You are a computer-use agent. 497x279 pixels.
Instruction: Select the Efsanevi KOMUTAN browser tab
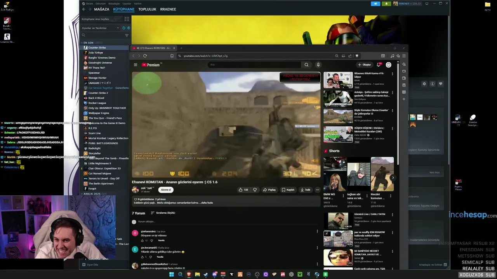[x=154, y=48]
